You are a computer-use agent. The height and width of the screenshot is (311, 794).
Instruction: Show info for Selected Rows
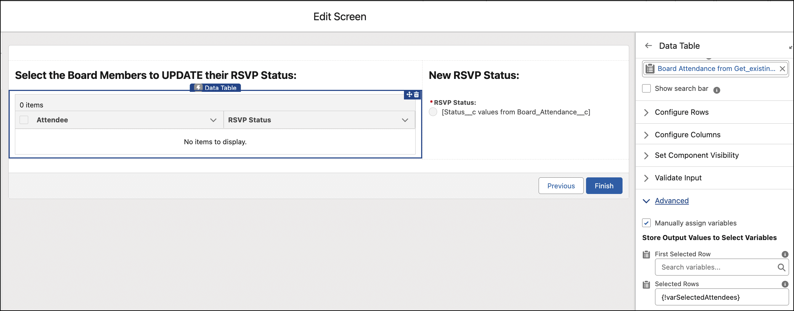pos(785,284)
